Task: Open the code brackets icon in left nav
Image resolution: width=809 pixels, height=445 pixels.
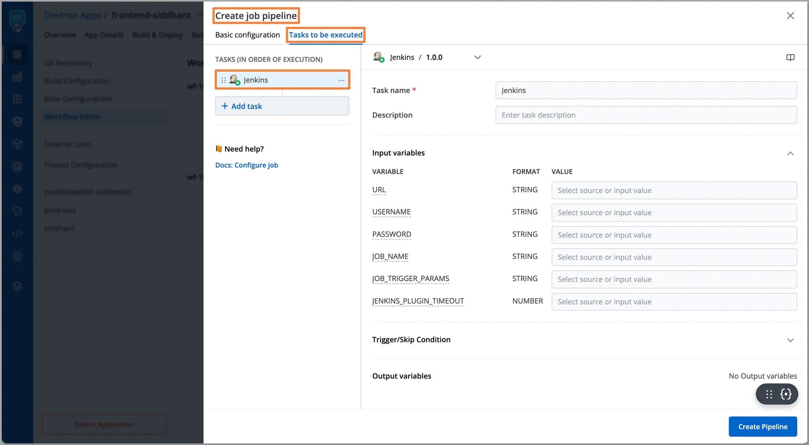Action: pos(17,233)
